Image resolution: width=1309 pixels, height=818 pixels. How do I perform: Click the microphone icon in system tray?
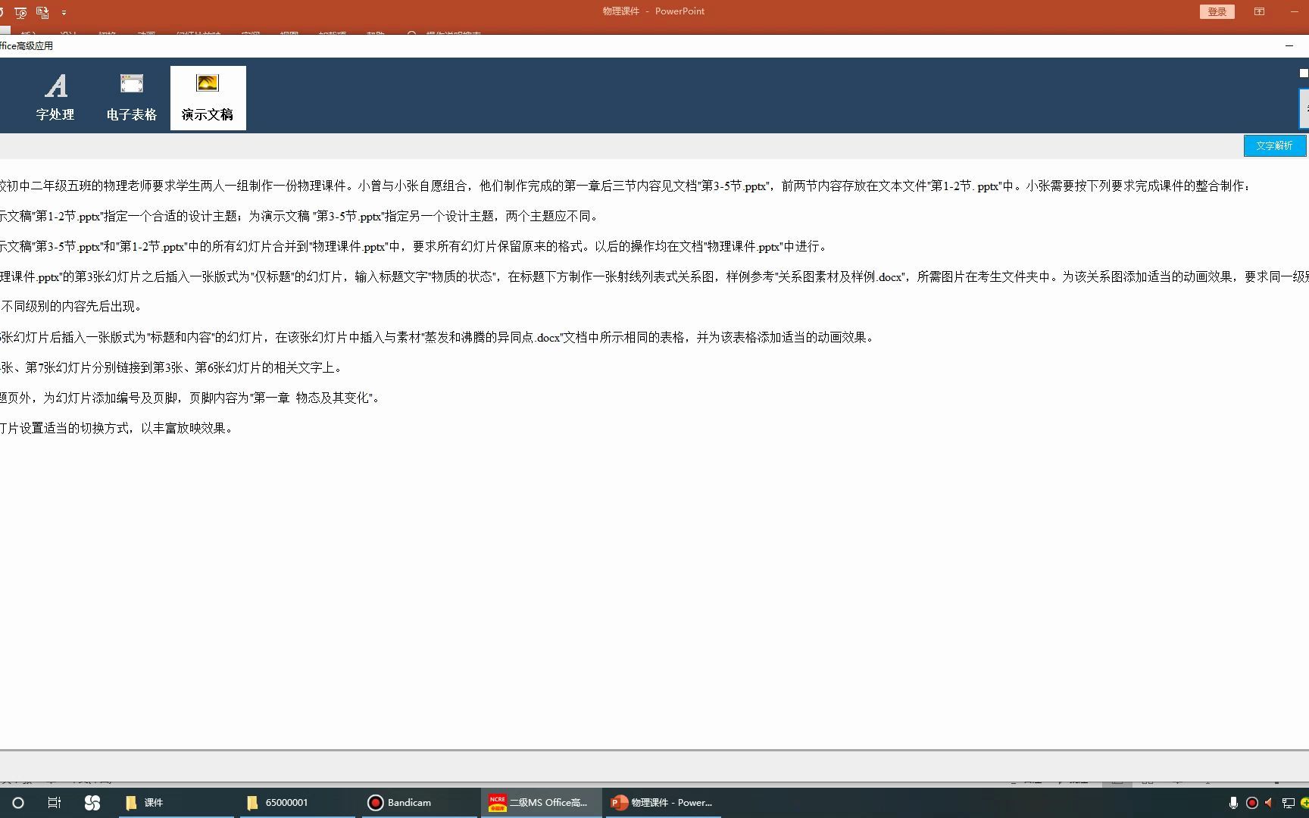coord(1232,803)
